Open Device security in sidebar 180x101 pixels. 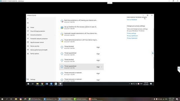(35, 46)
